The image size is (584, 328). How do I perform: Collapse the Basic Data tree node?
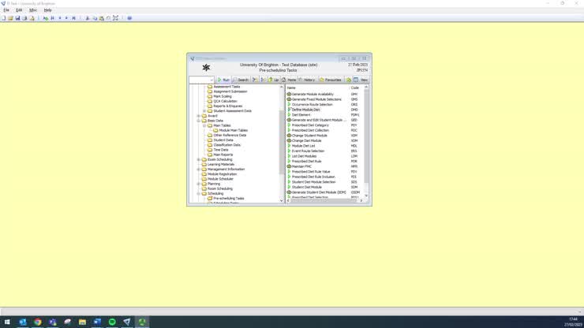[x=199, y=121]
